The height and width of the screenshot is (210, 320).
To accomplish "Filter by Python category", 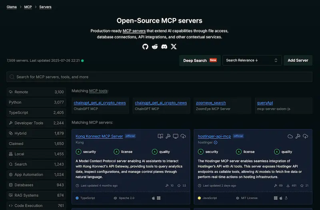I will [x=36, y=102].
